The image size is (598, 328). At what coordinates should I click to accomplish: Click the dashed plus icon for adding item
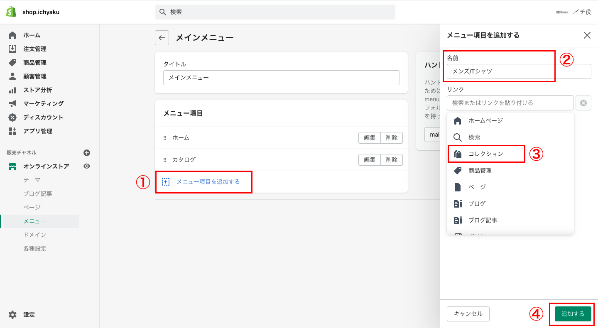pos(166,182)
